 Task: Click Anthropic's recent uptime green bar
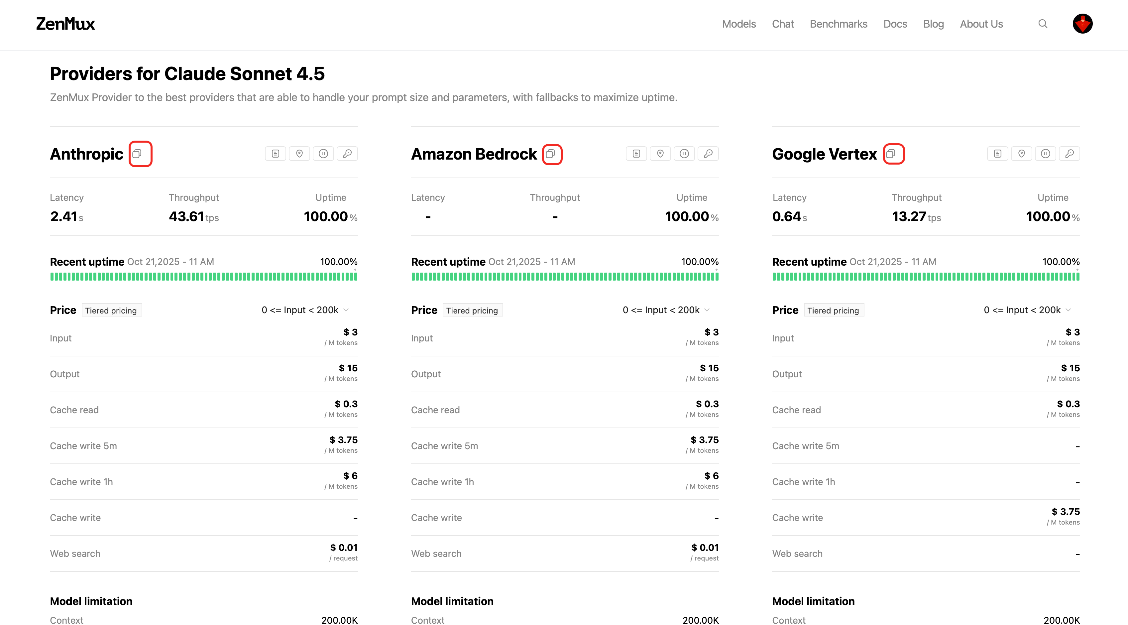pyautogui.click(x=204, y=277)
